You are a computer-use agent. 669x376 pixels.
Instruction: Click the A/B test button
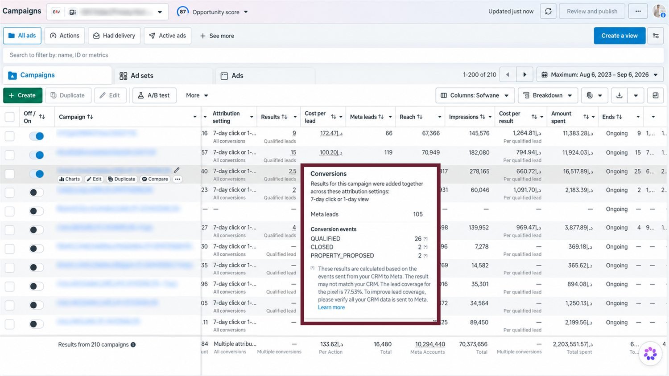pyautogui.click(x=154, y=95)
